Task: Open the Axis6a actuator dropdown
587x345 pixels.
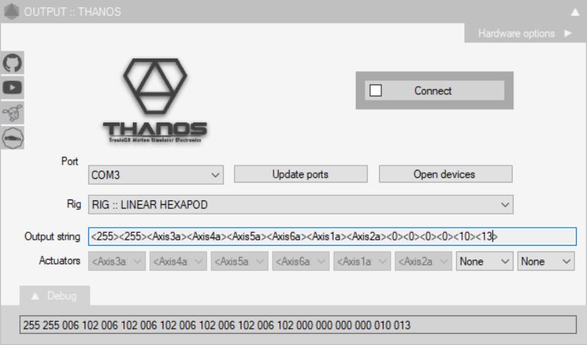Action: (301, 261)
